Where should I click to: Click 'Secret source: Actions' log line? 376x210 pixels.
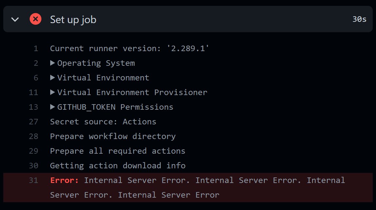click(x=103, y=122)
